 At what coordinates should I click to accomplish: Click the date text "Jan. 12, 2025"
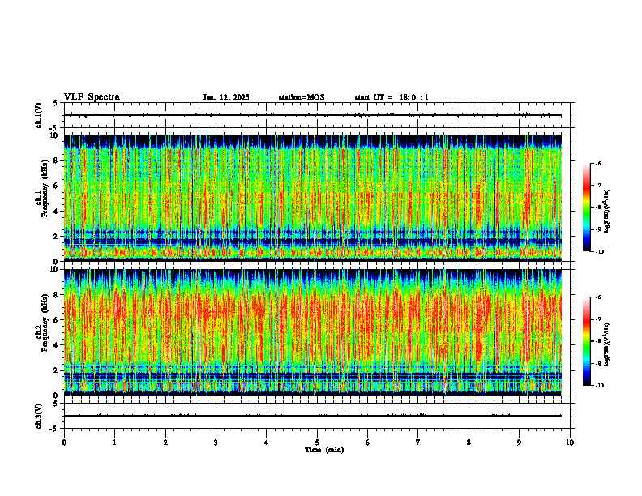[x=226, y=97]
